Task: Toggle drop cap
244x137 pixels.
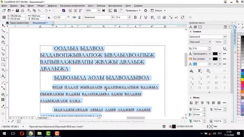Action: (164, 18)
